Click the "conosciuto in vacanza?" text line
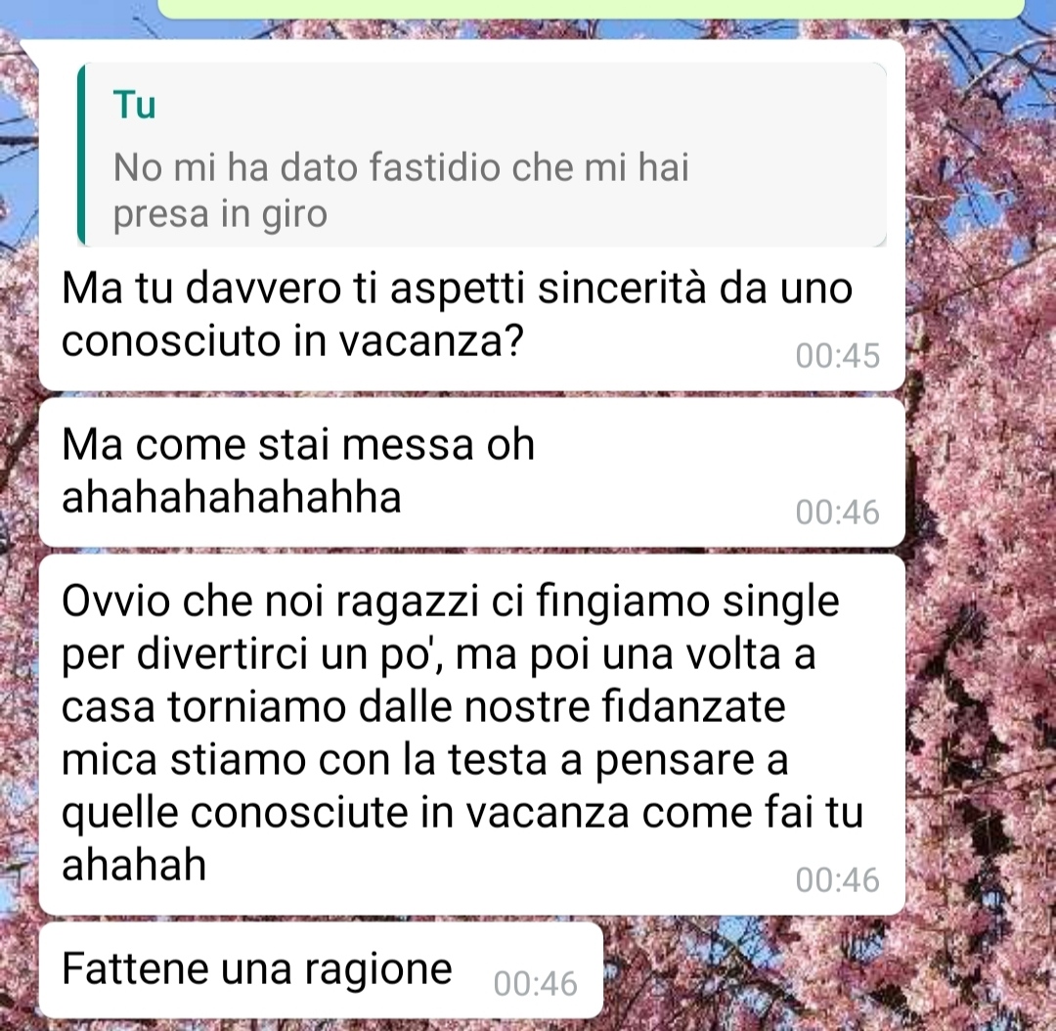Image resolution: width=1056 pixels, height=1031 pixels. 292,341
